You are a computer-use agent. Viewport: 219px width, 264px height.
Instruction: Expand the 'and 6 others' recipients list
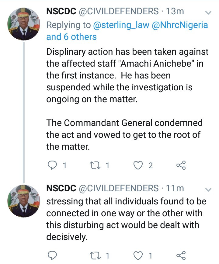[71, 37]
